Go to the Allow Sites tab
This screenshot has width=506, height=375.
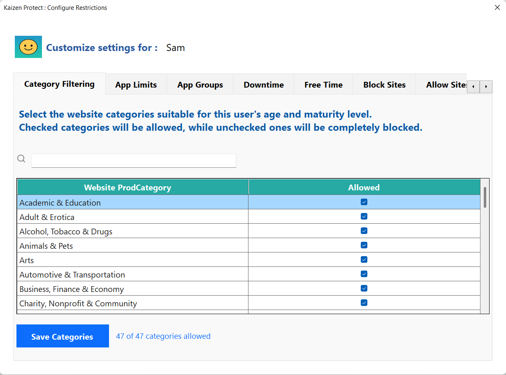(x=446, y=84)
